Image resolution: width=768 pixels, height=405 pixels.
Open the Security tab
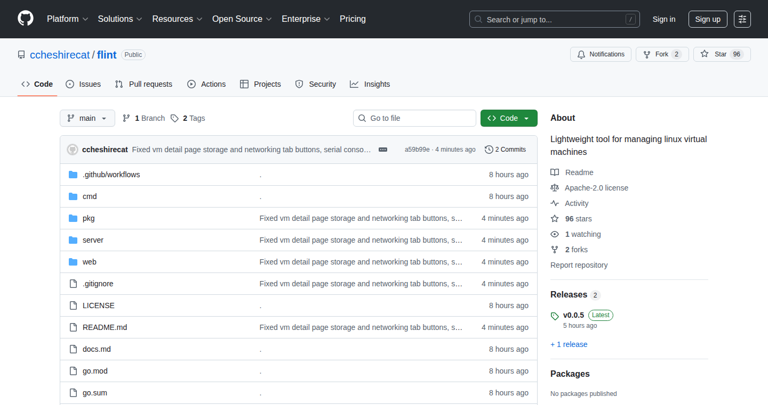coord(315,84)
